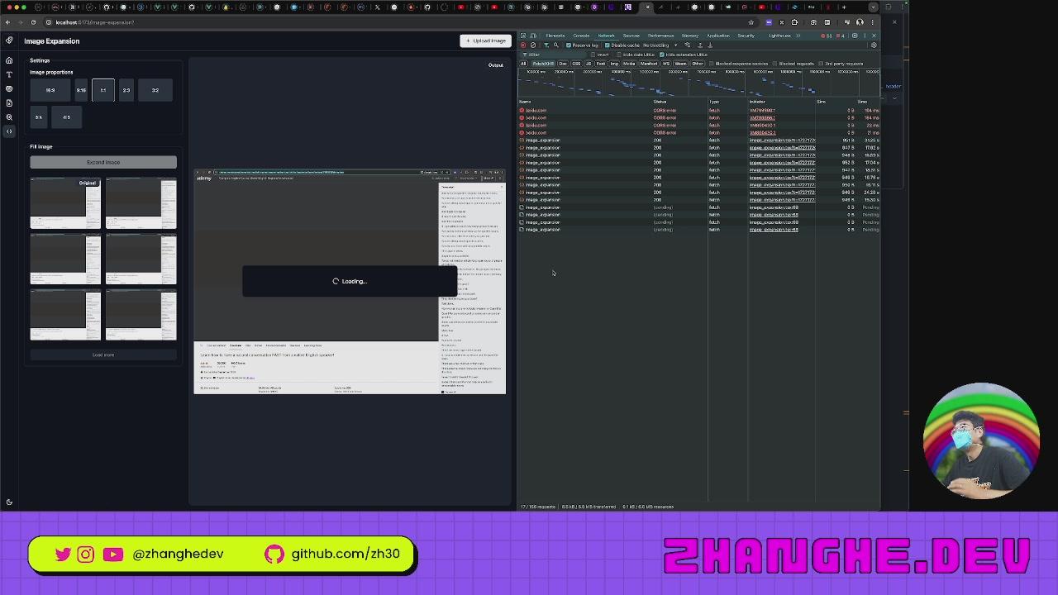Select the Fetch/XHR request filter
1058x595 pixels.
click(x=543, y=63)
